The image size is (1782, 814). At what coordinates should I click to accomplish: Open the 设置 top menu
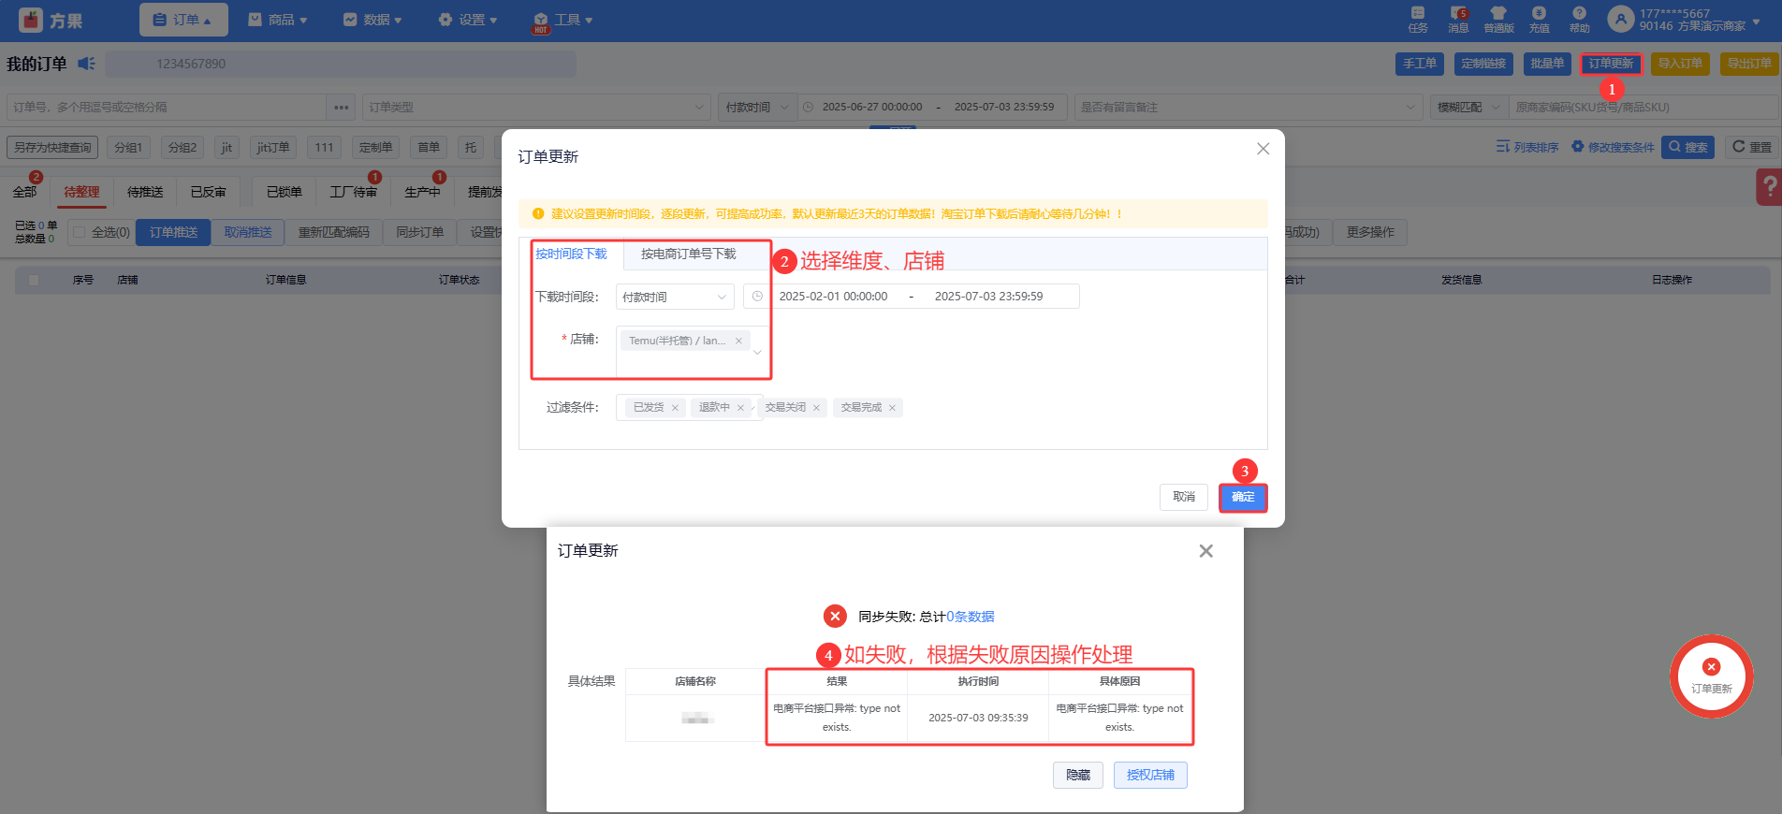click(468, 20)
